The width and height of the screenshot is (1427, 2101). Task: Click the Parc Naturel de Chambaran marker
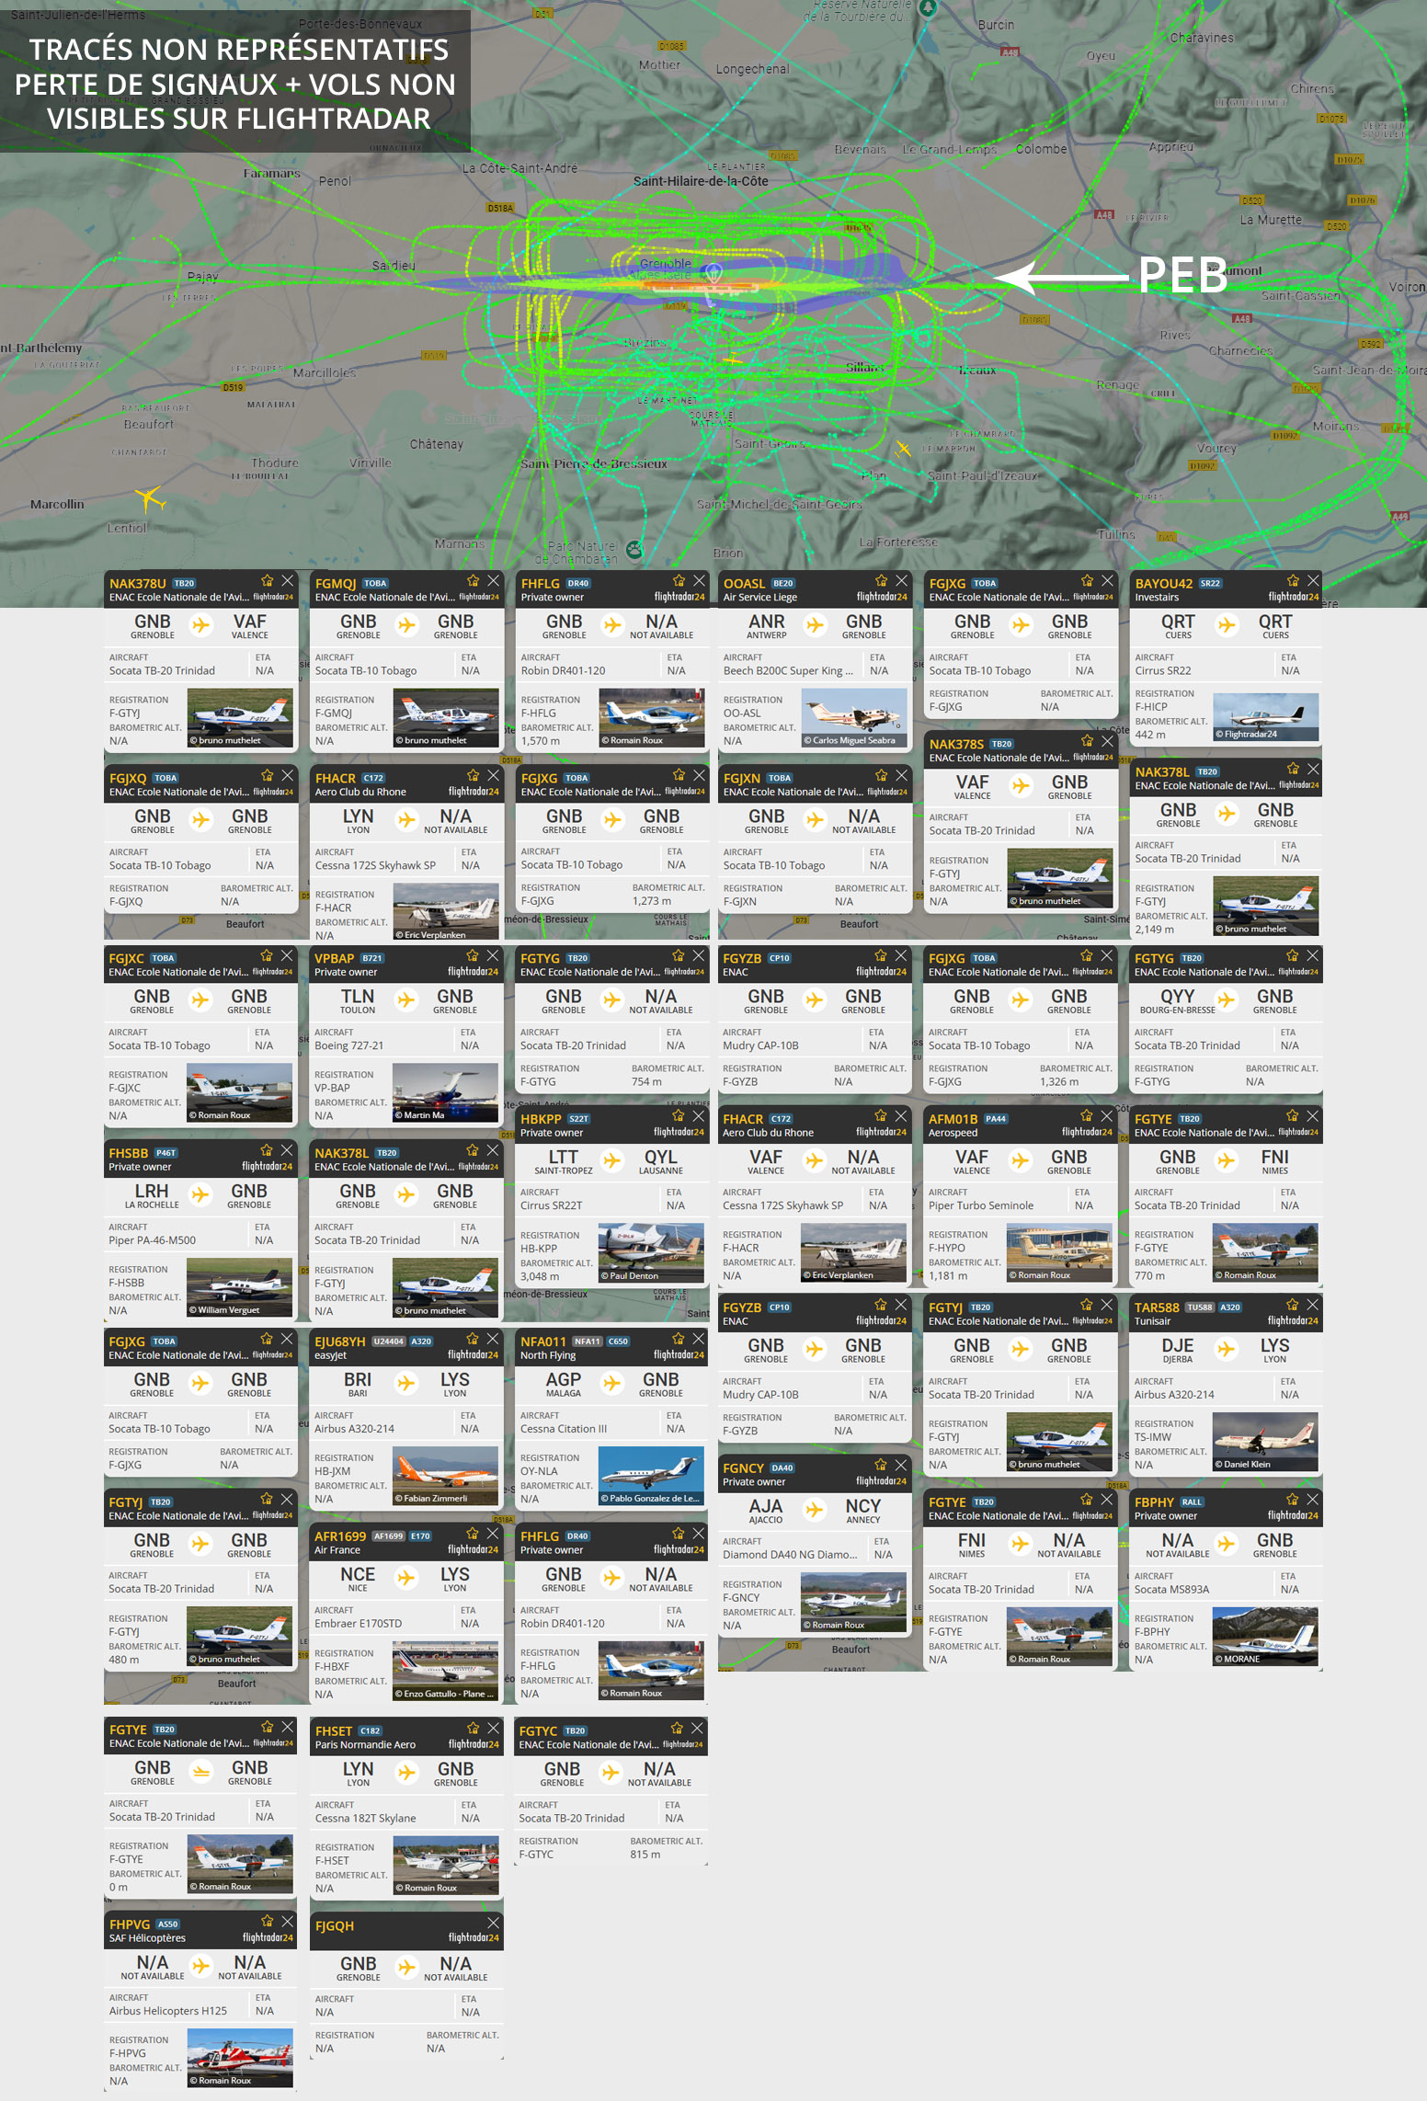click(634, 550)
